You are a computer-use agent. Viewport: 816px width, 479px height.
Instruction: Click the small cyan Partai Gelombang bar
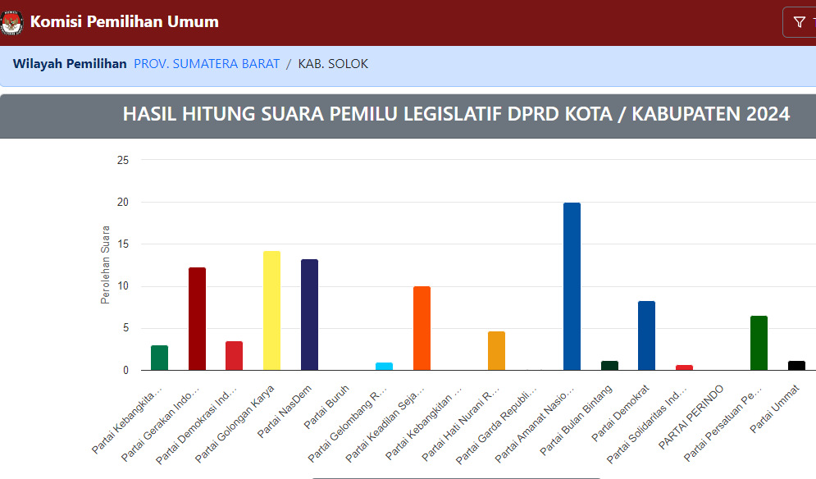click(x=382, y=366)
